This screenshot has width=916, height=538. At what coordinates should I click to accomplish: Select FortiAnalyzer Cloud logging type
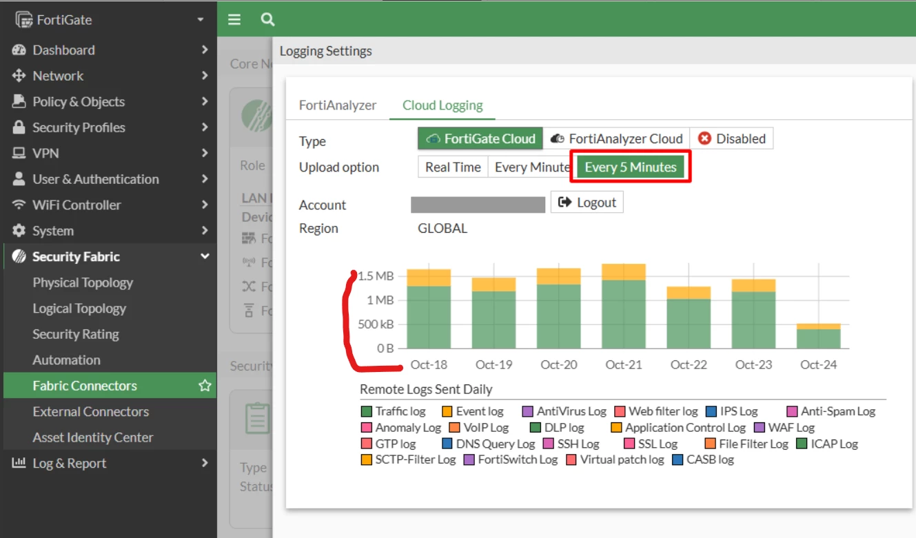(x=616, y=138)
